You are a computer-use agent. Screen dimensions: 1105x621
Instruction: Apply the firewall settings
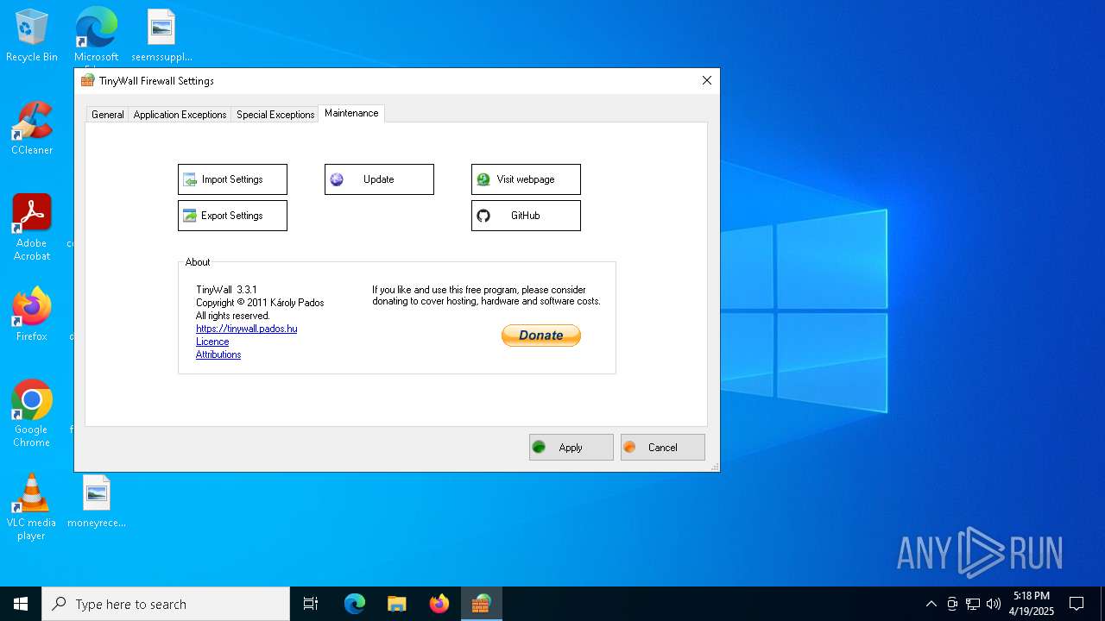coord(571,447)
